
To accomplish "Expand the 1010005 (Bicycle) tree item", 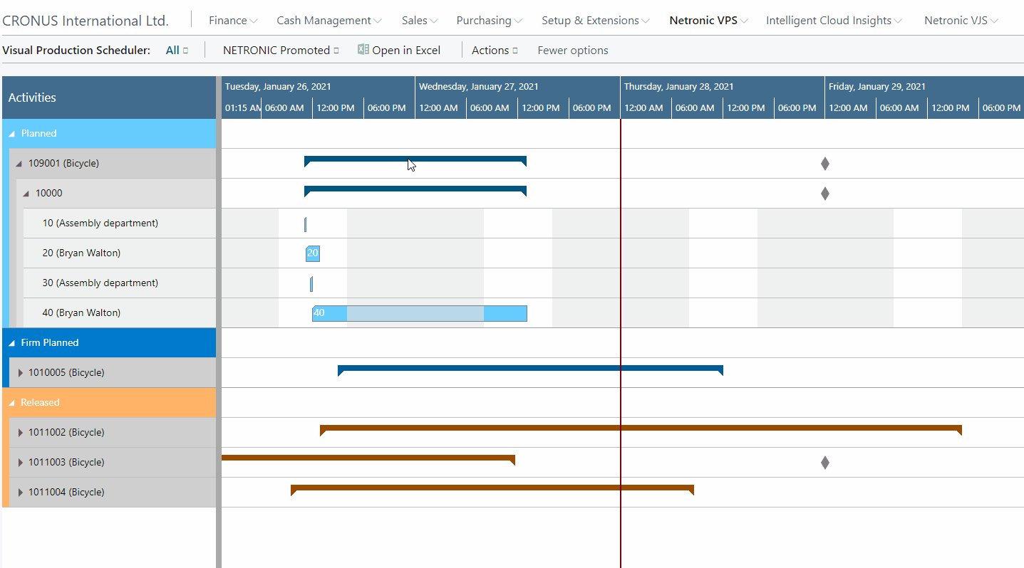I will click(x=19, y=372).
